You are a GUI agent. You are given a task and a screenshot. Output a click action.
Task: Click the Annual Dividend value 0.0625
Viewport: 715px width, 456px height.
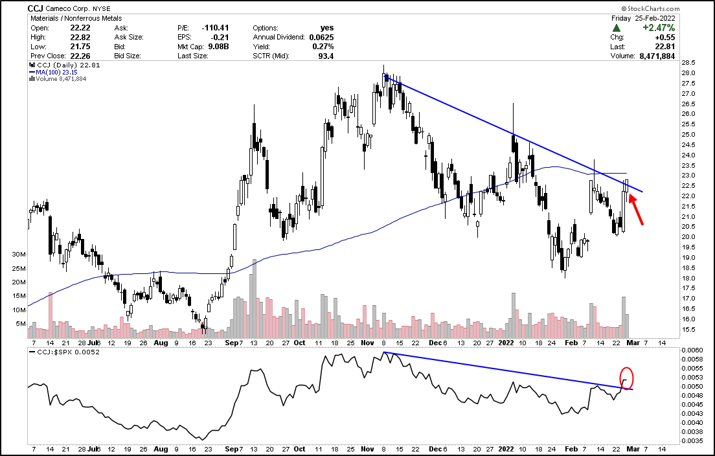[321, 38]
